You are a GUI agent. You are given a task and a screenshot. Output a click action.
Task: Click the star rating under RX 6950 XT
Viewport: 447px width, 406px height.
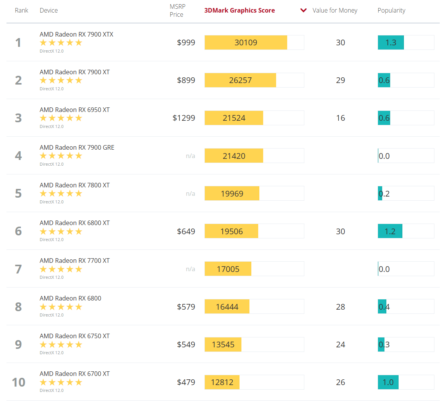point(61,118)
